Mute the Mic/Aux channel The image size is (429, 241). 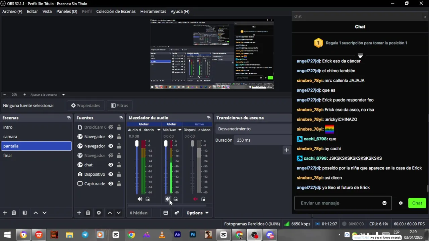pos(168,199)
